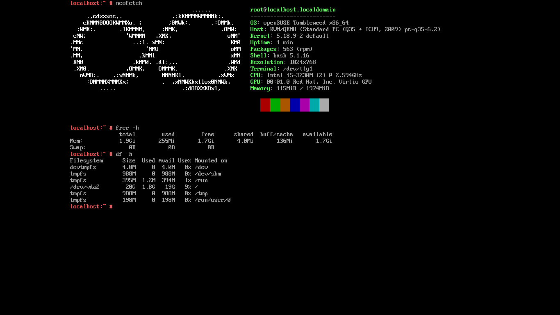Select the 'devtmpfs' filesystem entry
The width and height of the screenshot is (560, 315).
(83, 167)
